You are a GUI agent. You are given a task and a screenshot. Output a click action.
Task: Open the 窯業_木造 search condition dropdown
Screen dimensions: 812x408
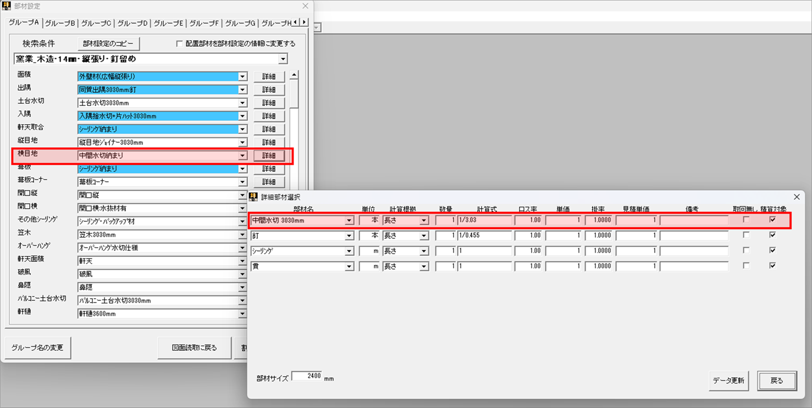(283, 59)
